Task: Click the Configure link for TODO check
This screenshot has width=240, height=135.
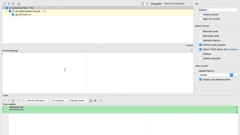Action: click(233, 49)
